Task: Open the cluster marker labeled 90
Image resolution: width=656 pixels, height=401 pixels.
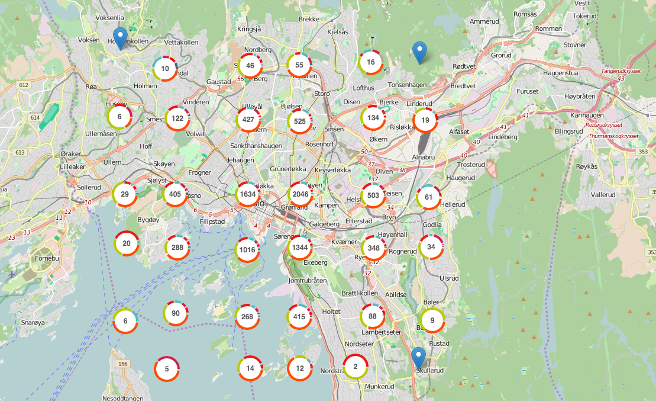Action: (175, 313)
